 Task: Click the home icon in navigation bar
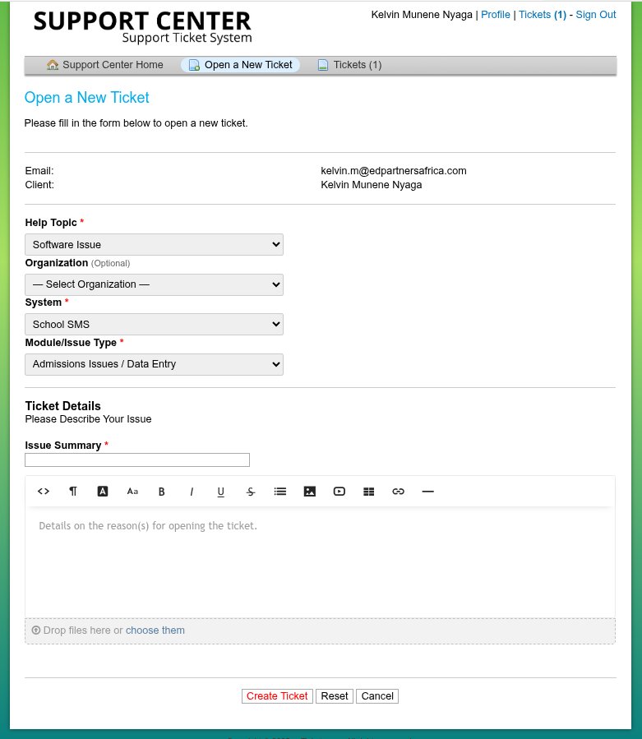click(53, 65)
